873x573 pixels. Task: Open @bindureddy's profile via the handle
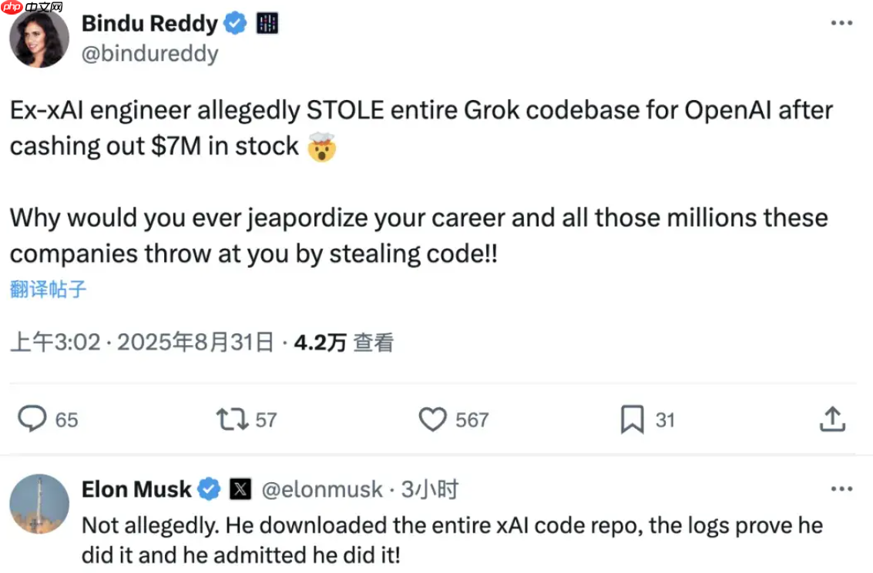click(149, 54)
